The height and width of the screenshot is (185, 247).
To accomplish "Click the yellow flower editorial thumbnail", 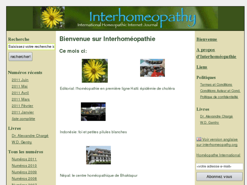I will (x=95, y=71).
